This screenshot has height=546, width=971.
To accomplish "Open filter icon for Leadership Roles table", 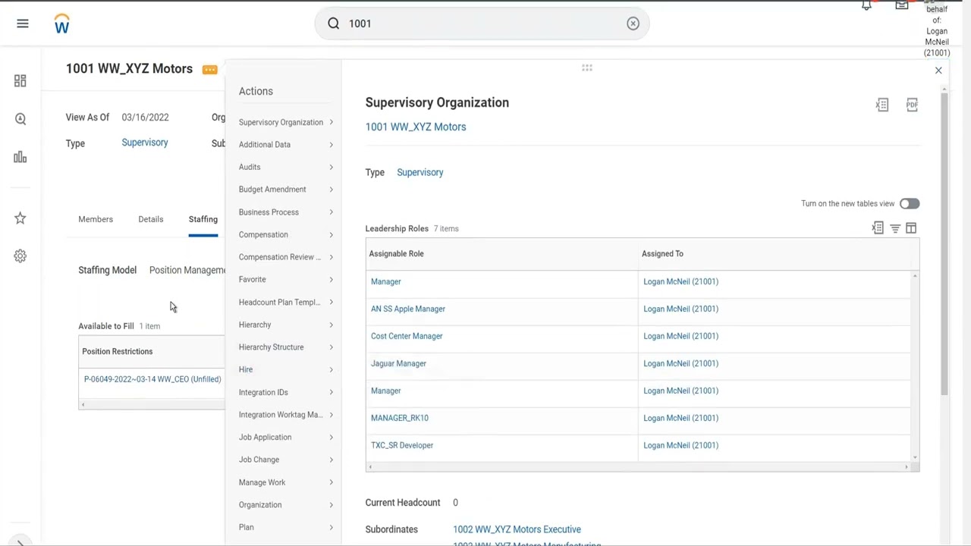I will click(x=895, y=228).
